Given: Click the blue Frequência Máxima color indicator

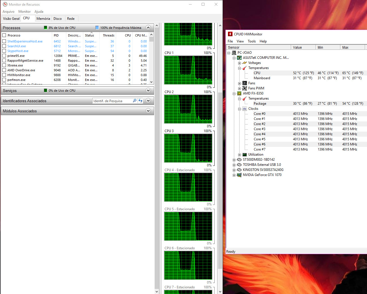Looking at the screenshot, I should (97, 28).
